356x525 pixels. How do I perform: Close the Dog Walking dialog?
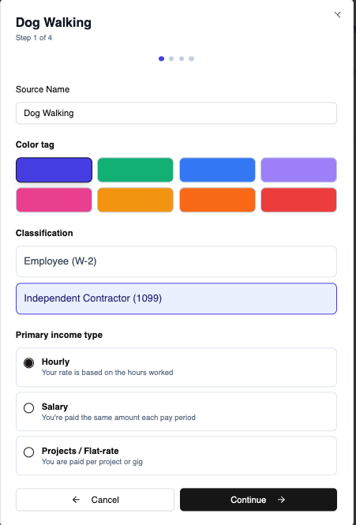click(337, 14)
